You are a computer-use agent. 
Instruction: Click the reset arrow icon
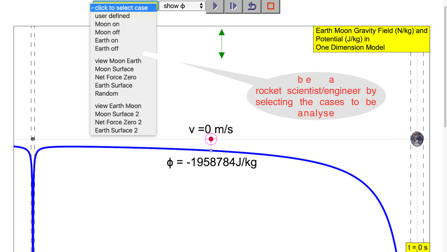point(252,6)
